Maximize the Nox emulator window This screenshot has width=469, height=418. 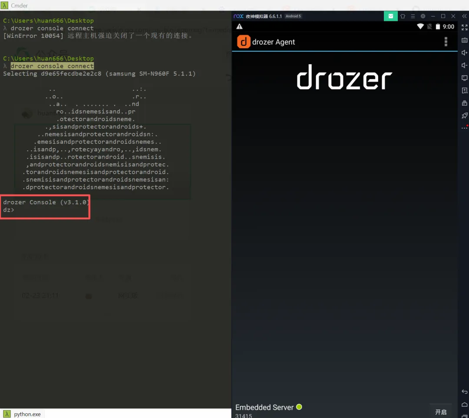point(443,16)
